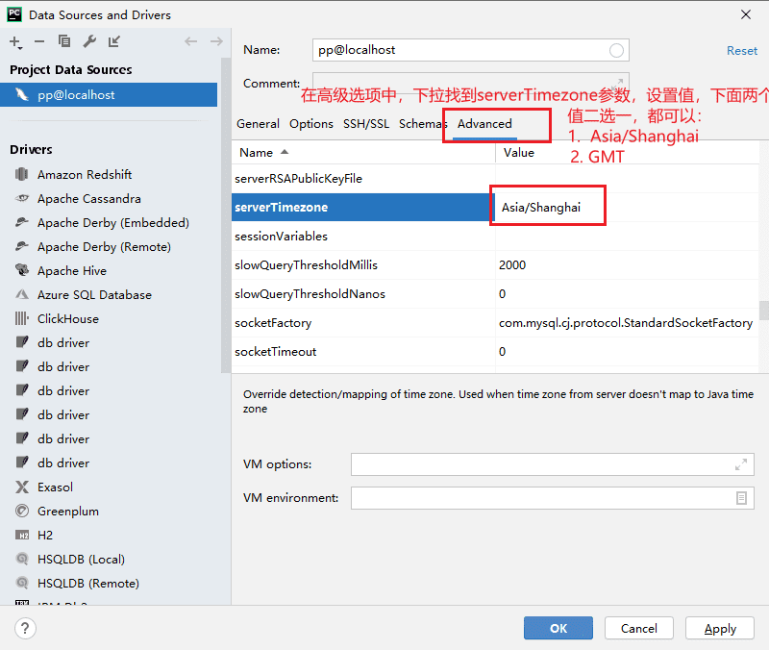Expand the VM options field
The width and height of the screenshot is (769, 650).
741,464
